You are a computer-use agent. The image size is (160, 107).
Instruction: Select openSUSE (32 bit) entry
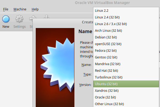(x=126, y=44)
